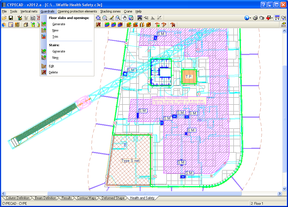Toggle the floating toolbars display button

pyautogui.click(x=277, y=18)
